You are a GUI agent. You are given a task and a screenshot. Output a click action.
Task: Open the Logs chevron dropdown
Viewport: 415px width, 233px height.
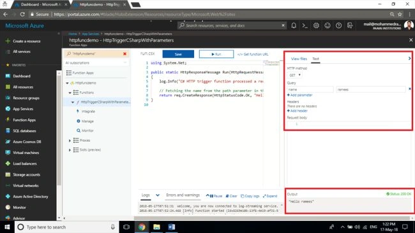click(158, 195)
